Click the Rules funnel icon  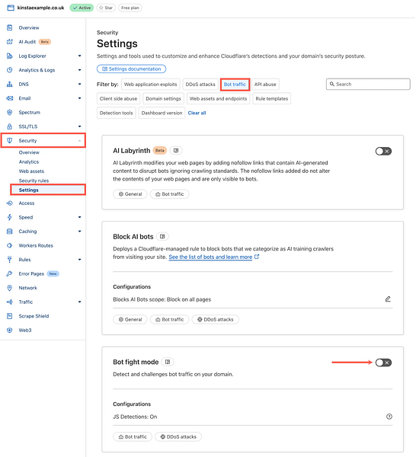pos(10,260)
